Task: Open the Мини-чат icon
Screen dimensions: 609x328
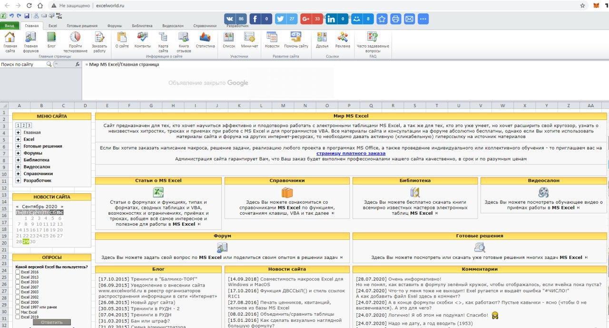Action: (249, 38)
